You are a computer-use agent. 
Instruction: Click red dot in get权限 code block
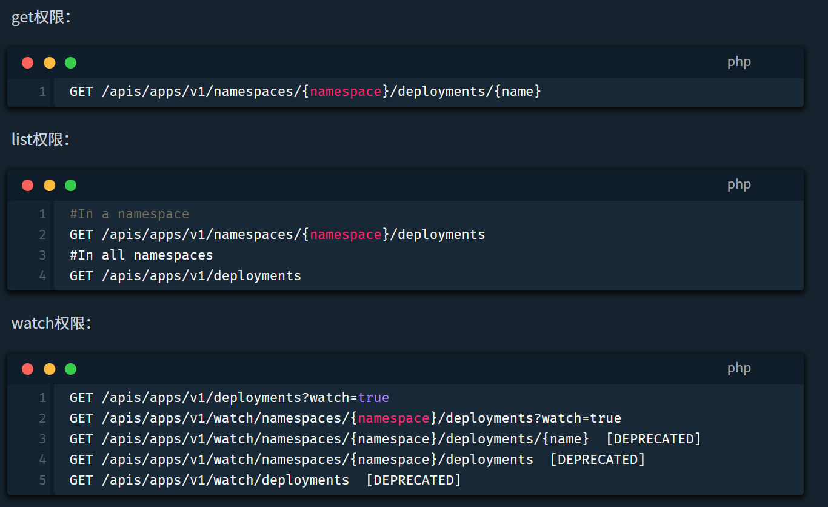(x=27, y=62)
